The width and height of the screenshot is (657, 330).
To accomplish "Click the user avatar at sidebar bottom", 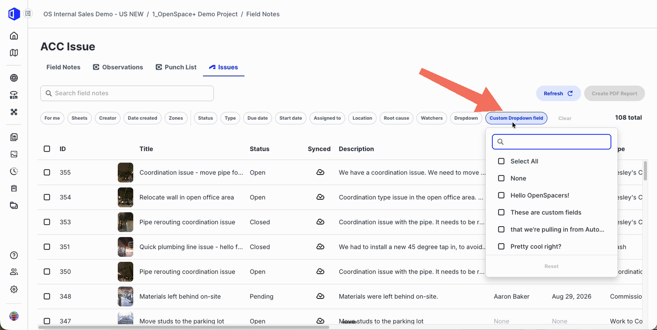I will coord(14,316).
